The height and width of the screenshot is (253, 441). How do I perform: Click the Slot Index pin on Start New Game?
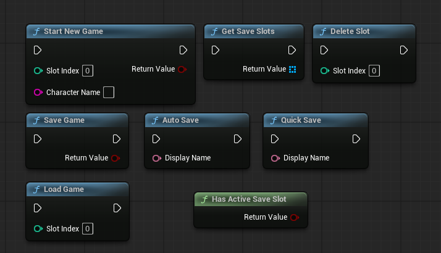point(38,70)
